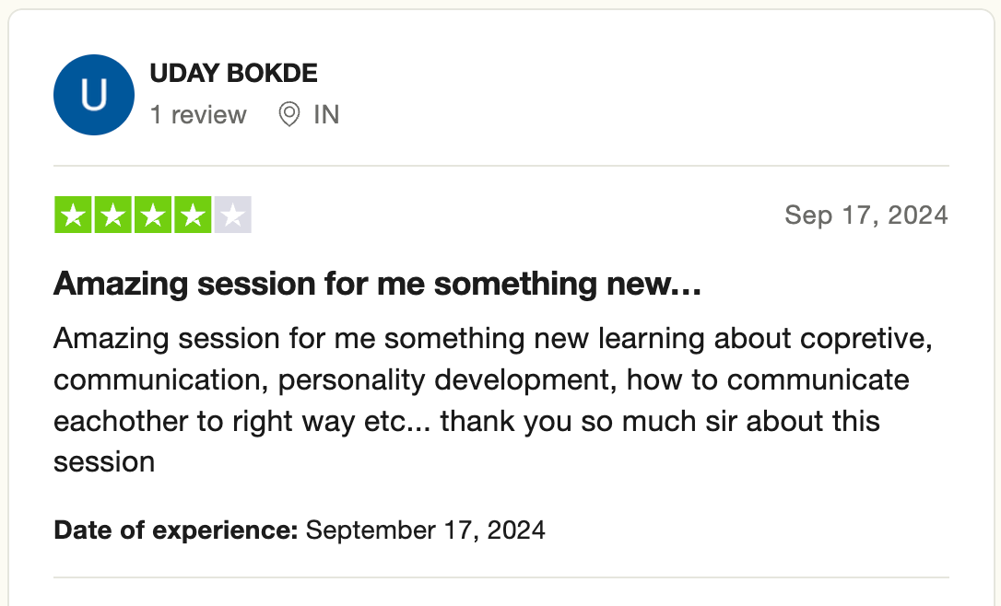Click the IN country code label
1001x606 pixels.
(x=326, y=115)
